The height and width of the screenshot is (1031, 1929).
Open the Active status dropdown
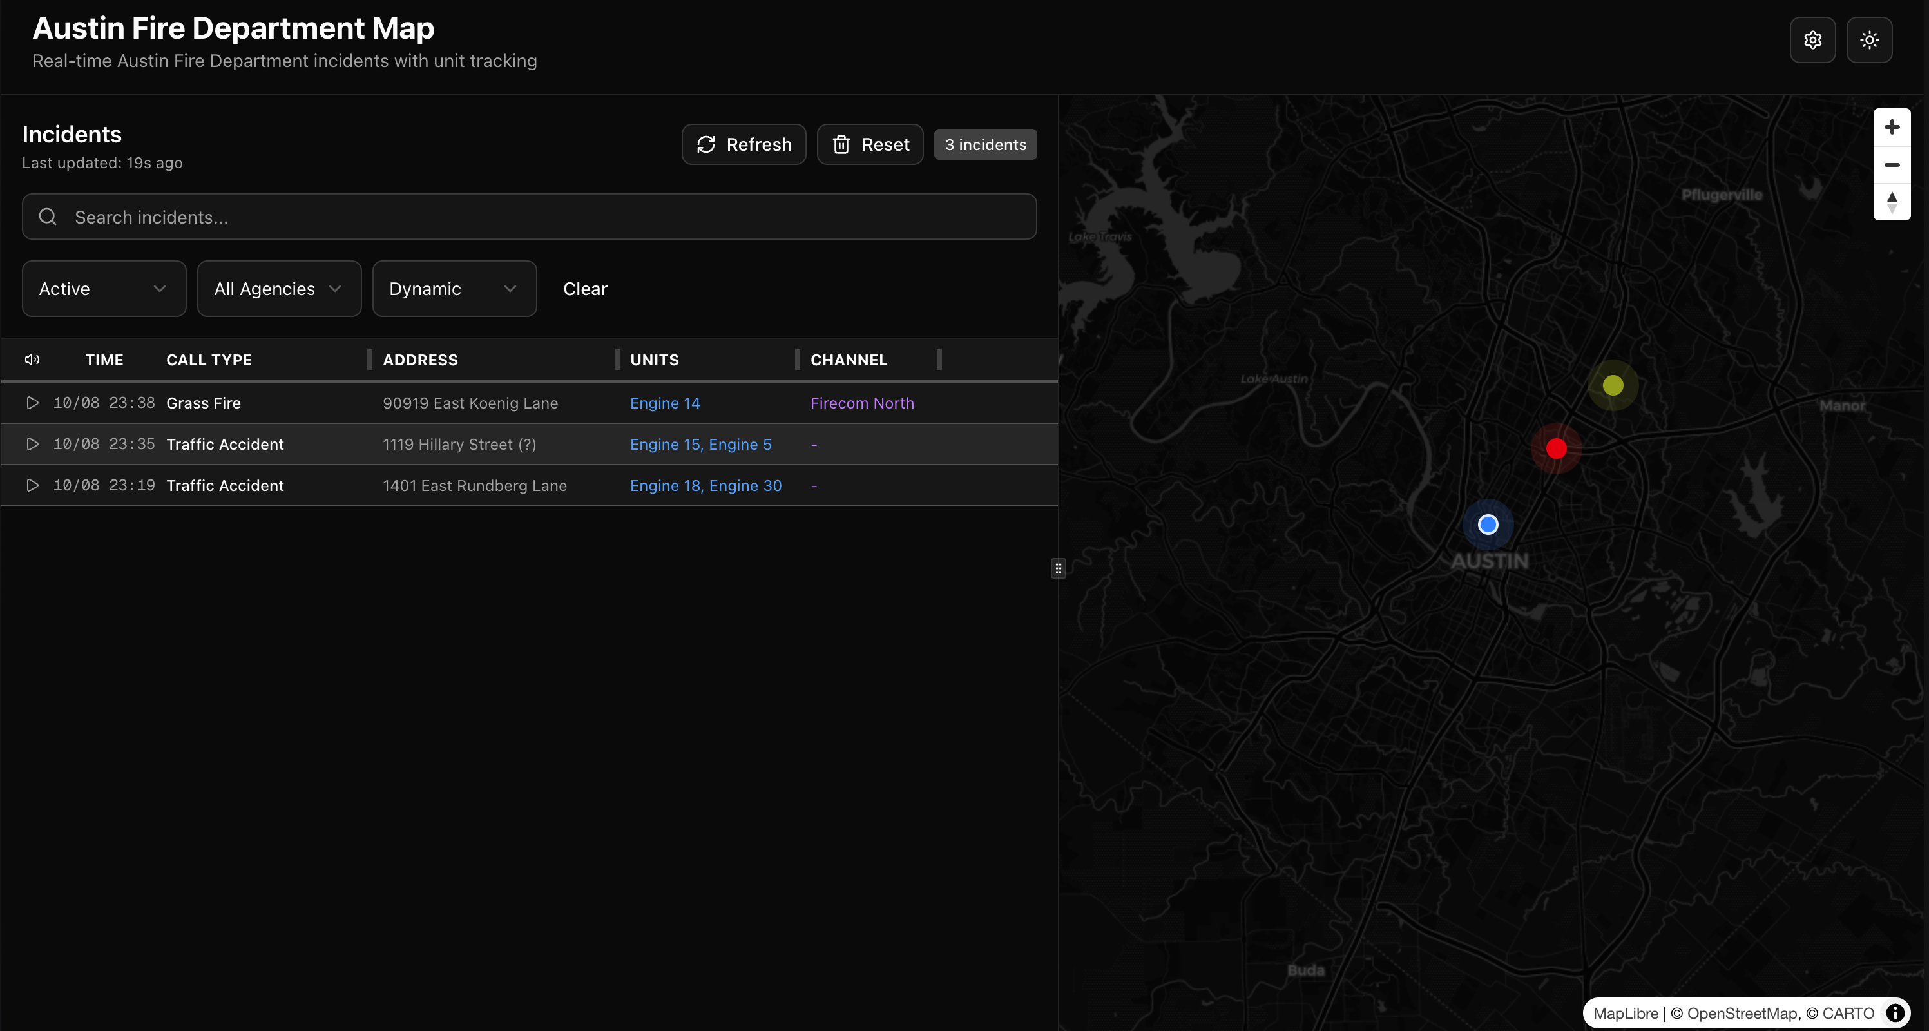103,289
